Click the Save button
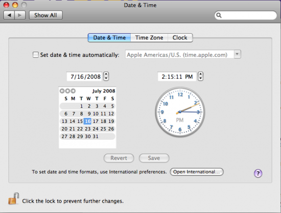Image resolution: width=281 pixels, height=213 pixels. (154, 158)
